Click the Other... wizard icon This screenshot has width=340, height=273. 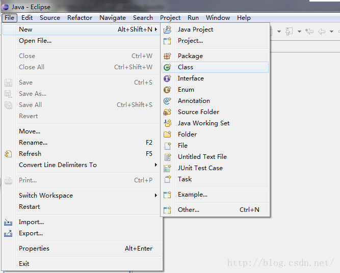pyautogui.click(x=167, y=210)
